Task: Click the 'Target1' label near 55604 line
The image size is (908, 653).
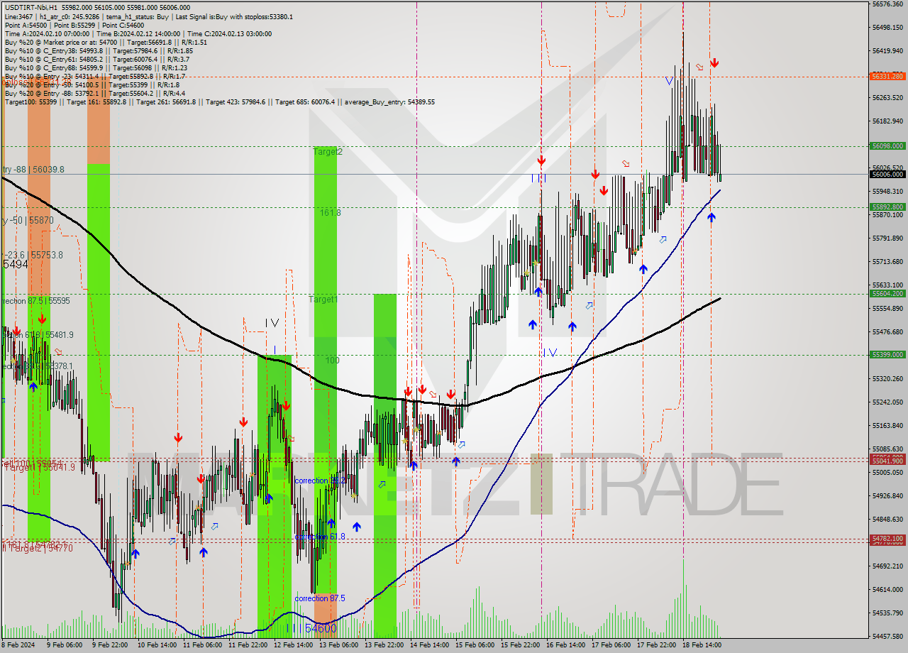Action: pyautogui.click(x=323, y=300)
